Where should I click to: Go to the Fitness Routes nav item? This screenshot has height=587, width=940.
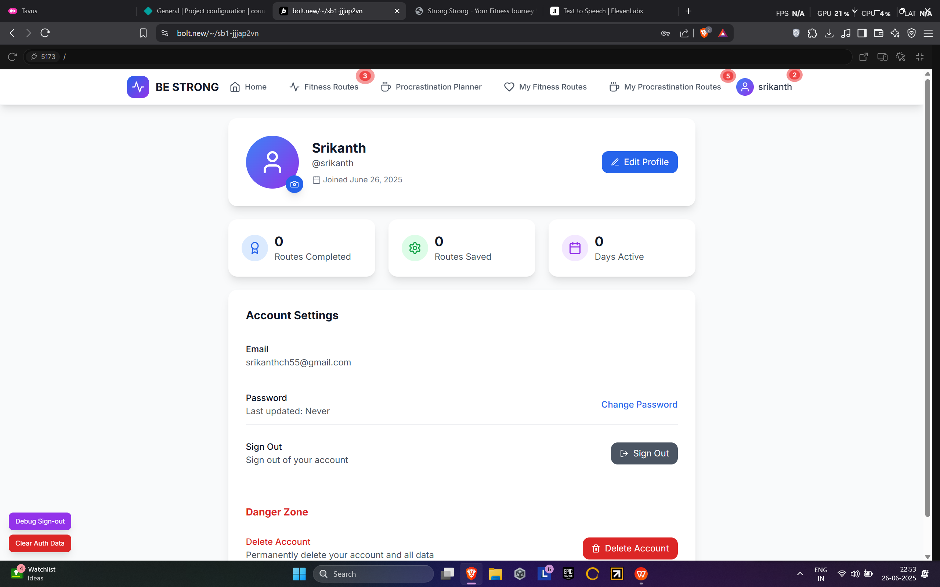[x=323, y=87]
